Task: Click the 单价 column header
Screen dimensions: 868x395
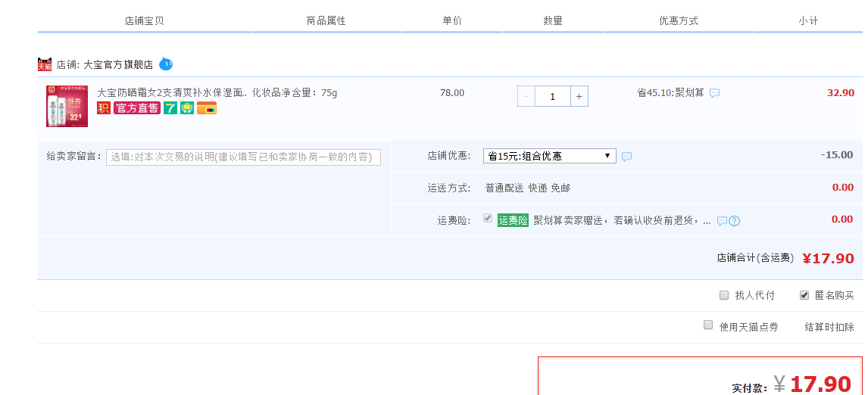Action: pos(452,20)
